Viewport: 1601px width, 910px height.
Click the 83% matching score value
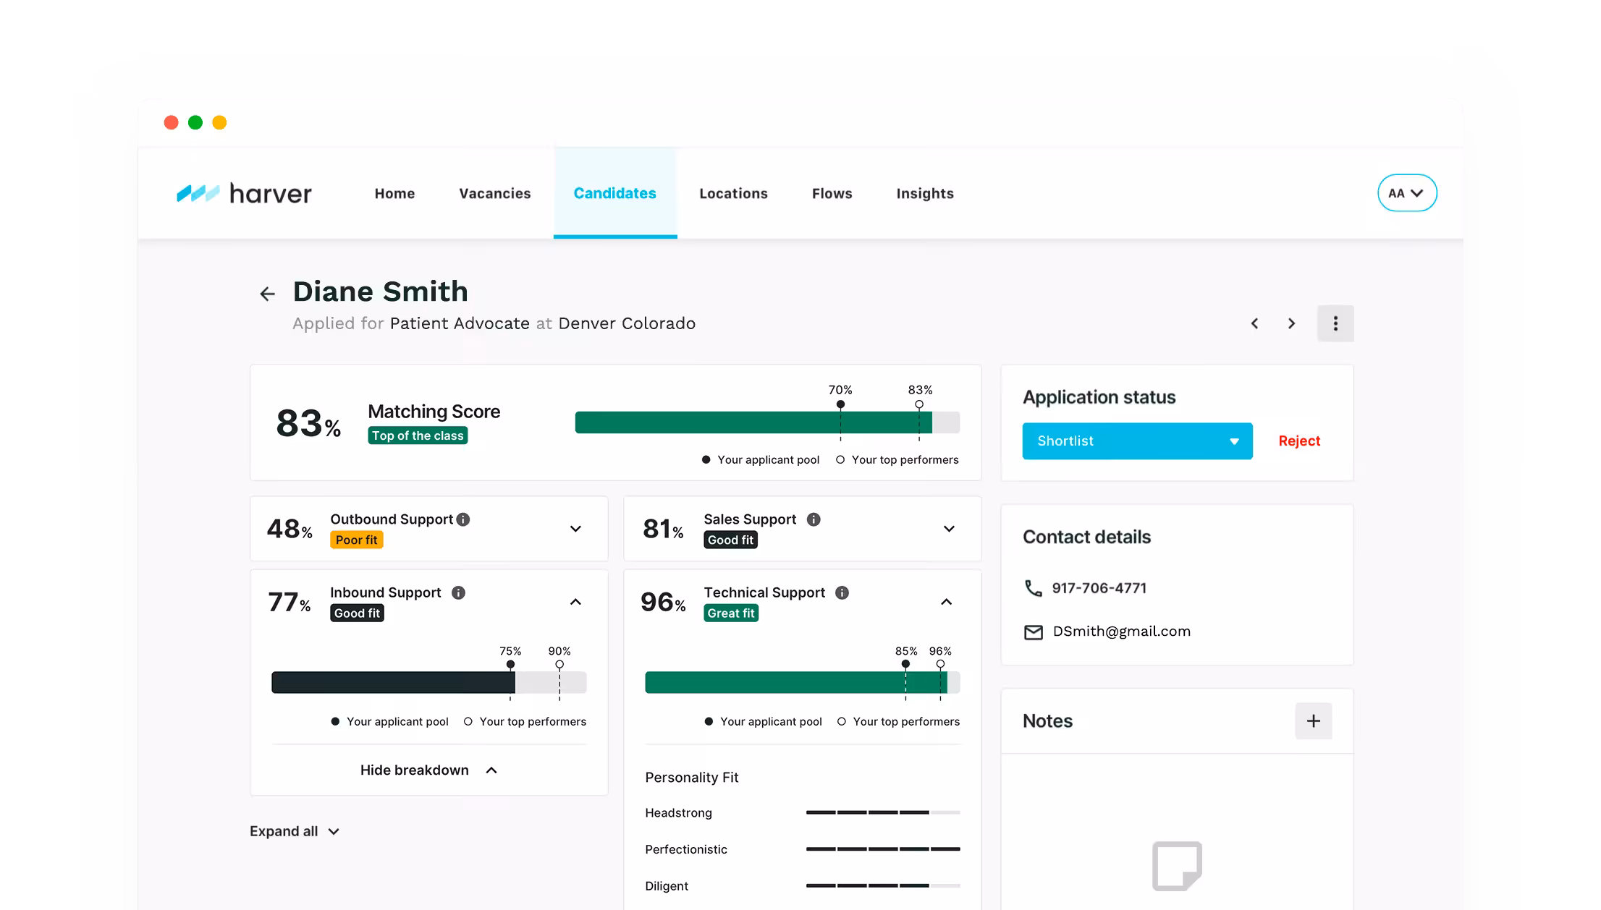coord(308,423)
